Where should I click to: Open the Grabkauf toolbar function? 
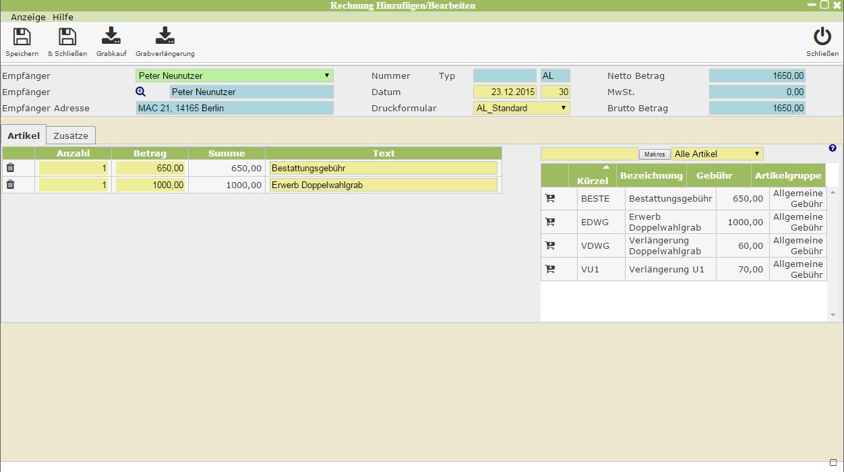(x=111, y=37)
